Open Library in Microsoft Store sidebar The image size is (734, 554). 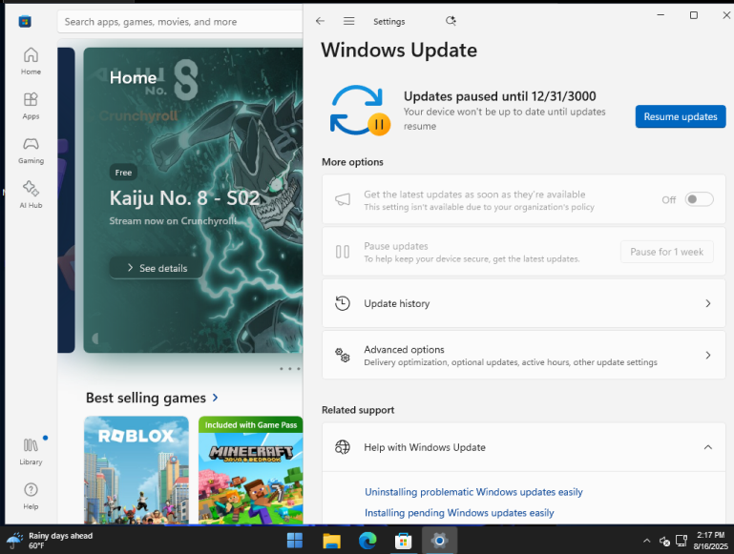point(31,451)
